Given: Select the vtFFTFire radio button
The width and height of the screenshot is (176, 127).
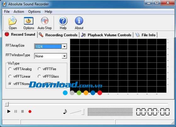Looking at the screenshot, I should pyautogui.click(x=39, y=69).
